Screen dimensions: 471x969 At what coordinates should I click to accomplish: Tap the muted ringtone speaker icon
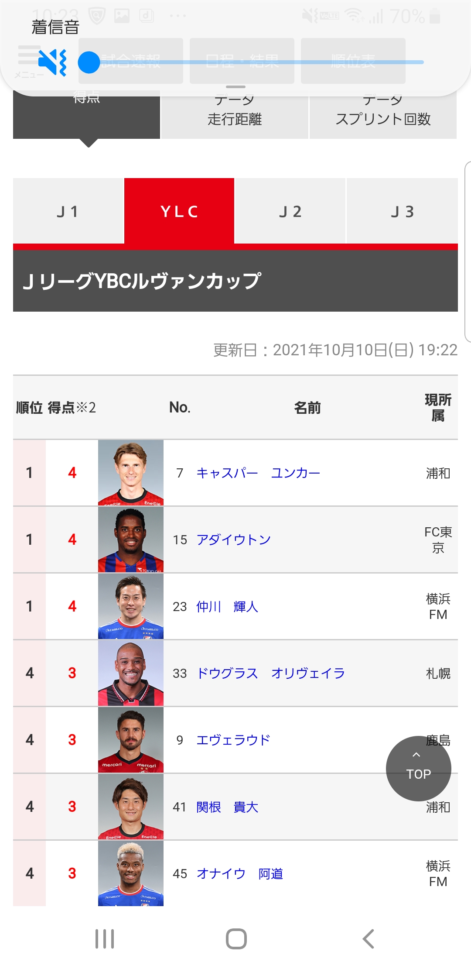[x=52, y=62]
